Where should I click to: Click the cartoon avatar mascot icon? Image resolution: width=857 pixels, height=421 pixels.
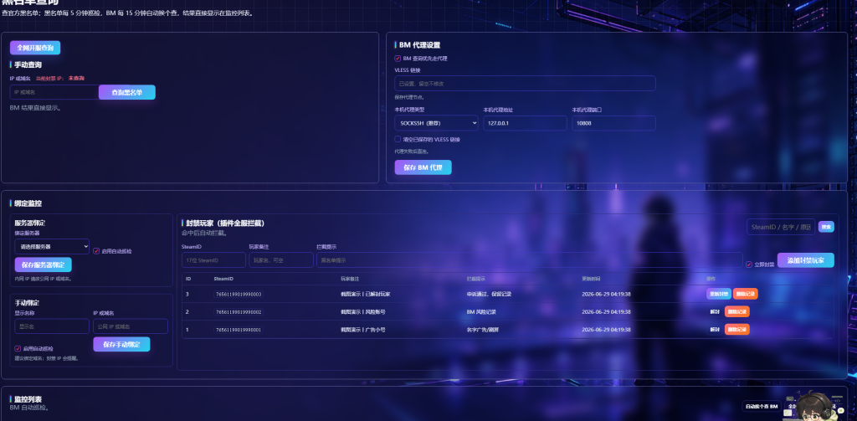813,408
